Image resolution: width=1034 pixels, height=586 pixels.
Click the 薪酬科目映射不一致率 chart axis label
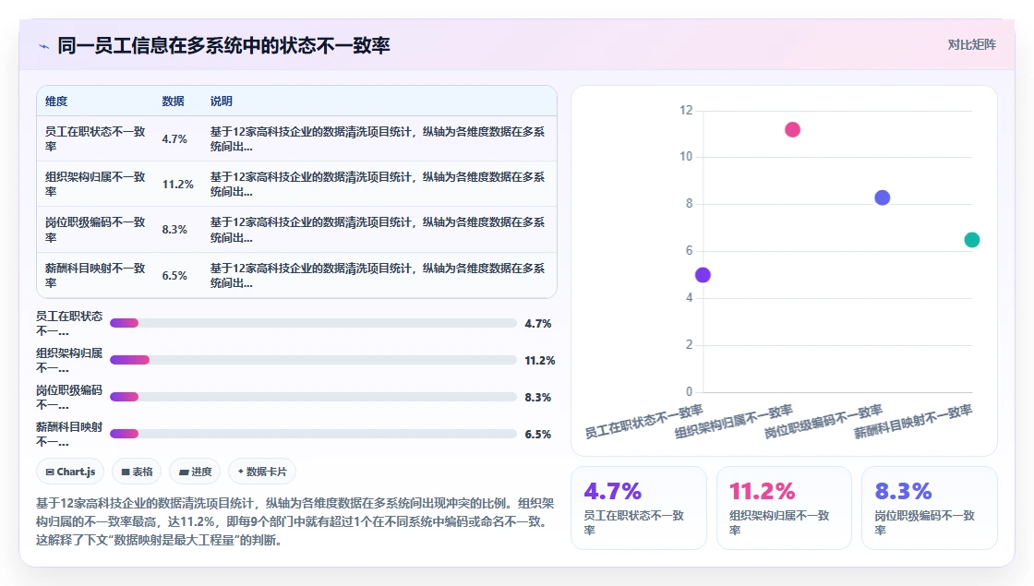(913, 422)
